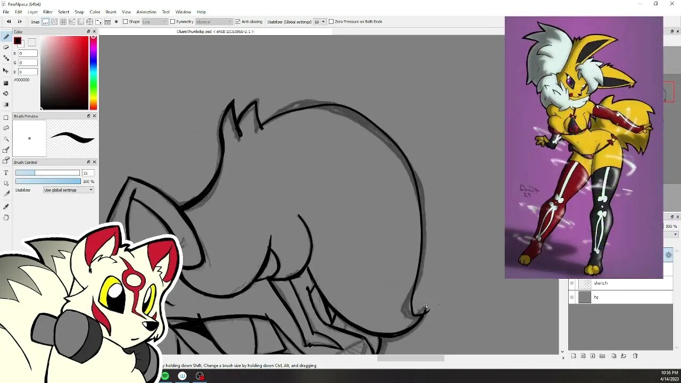Enable crisscross grid snap

point(63,22)
